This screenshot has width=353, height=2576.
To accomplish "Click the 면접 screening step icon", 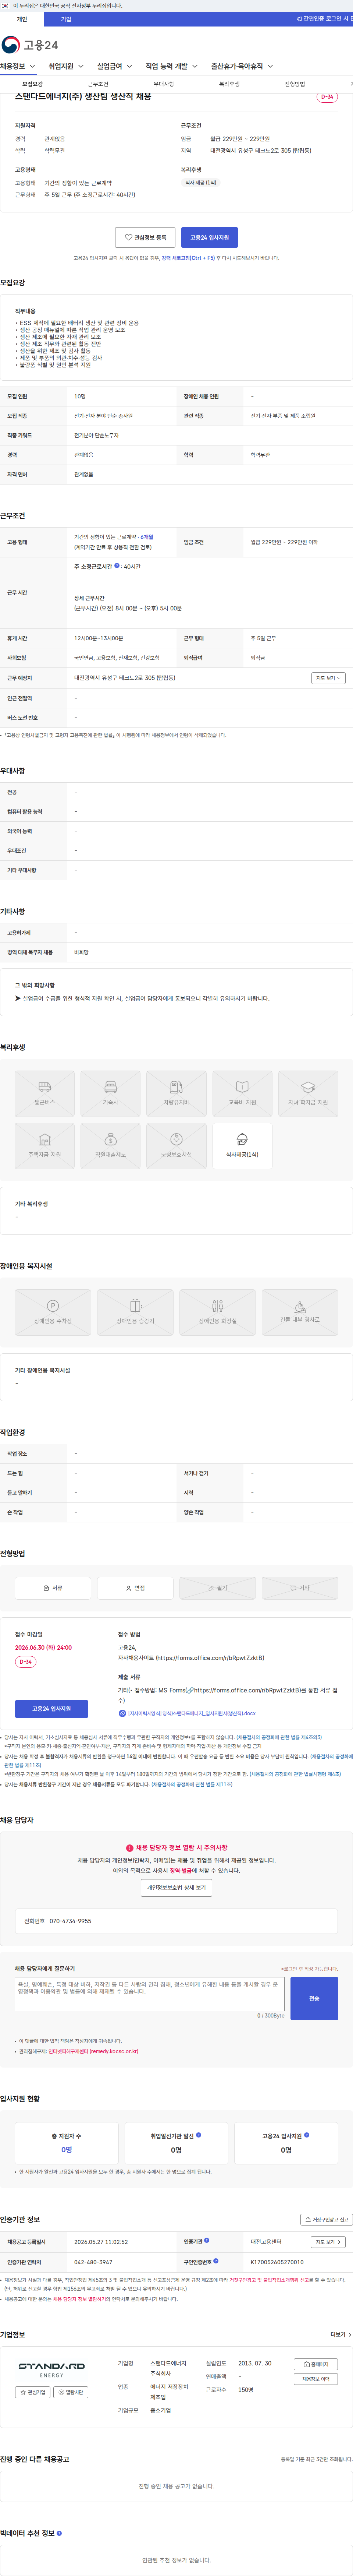I will click(135, 1588).
